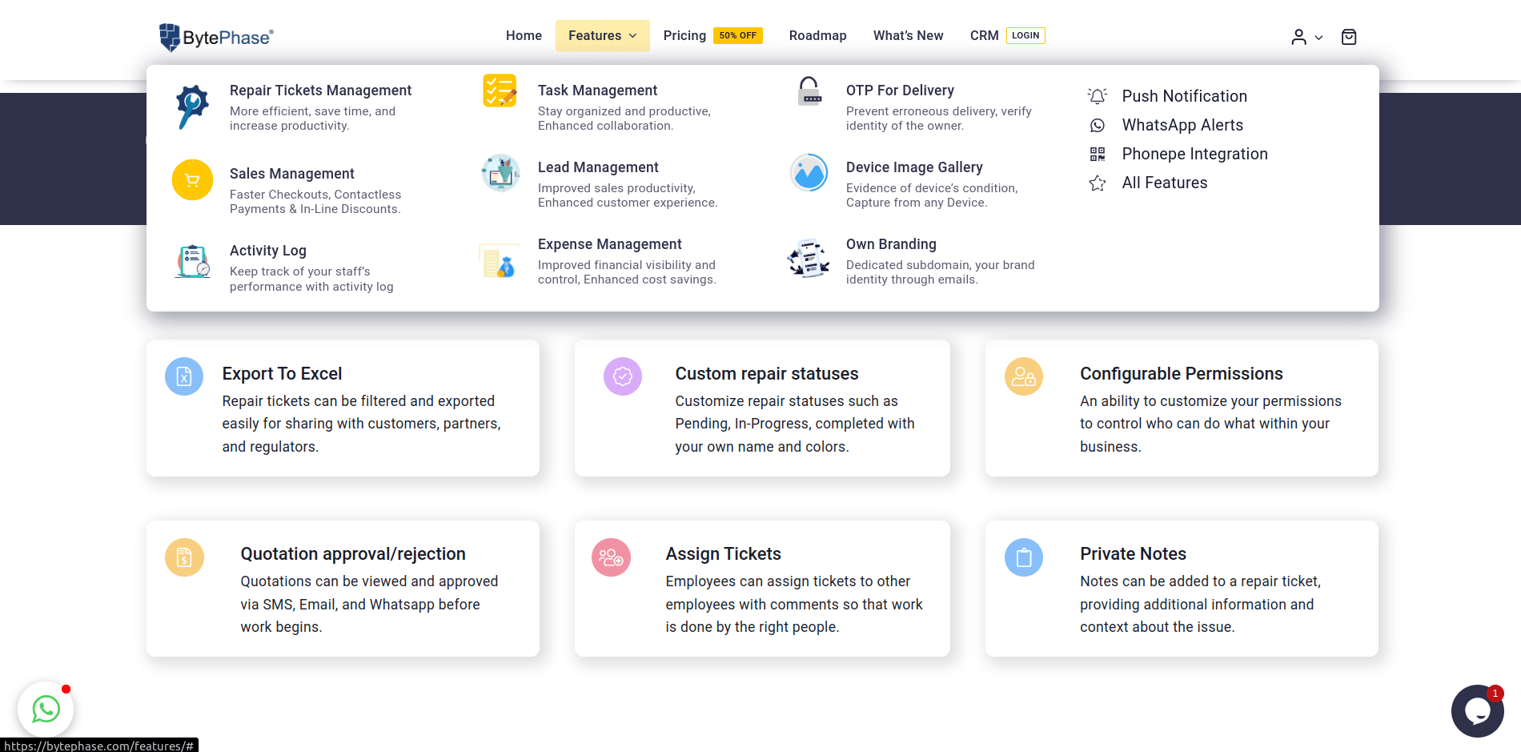Select WhatsApp Alerts link
Screen dimensions: 1521x752
1182,125
